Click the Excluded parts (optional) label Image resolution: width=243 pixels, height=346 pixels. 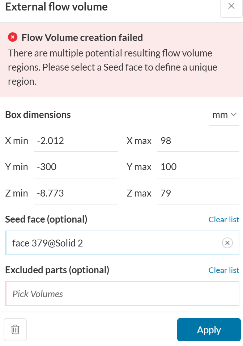pyautogui.click(x=57, y=270)
